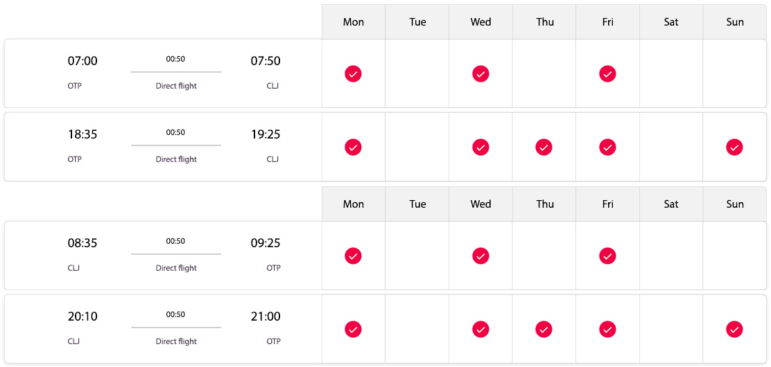Click the Sat header in bottom schedule
The height and width of the screenshot is (367, 771).
[x=671, y=204]
